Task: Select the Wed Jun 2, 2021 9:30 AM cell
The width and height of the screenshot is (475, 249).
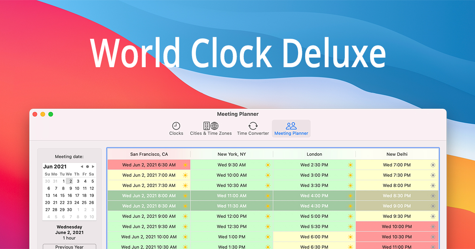Action: coord(149,226)
